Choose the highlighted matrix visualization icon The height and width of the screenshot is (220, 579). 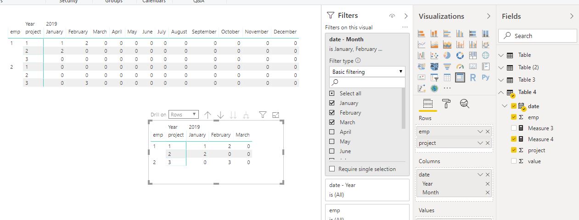tap(460, 77)
